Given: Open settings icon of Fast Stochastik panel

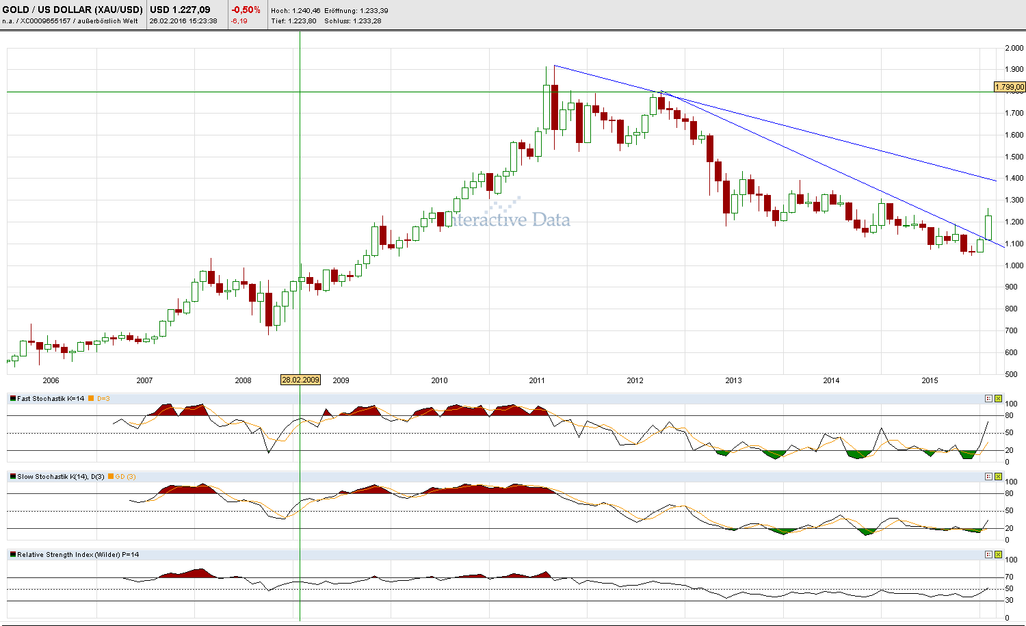Looking at the screenshot, I should coord(988,398).
